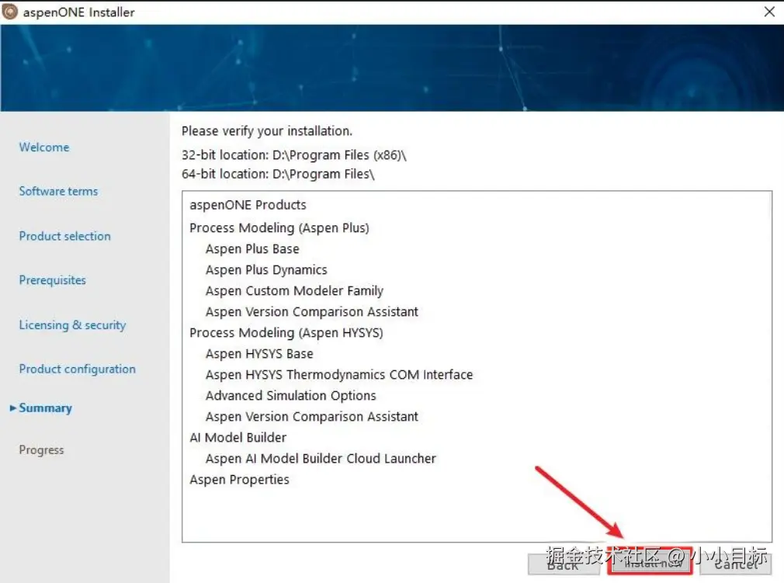
Task: Select 'Aspen Plus Dynamics' row
Action: point(266,270)
